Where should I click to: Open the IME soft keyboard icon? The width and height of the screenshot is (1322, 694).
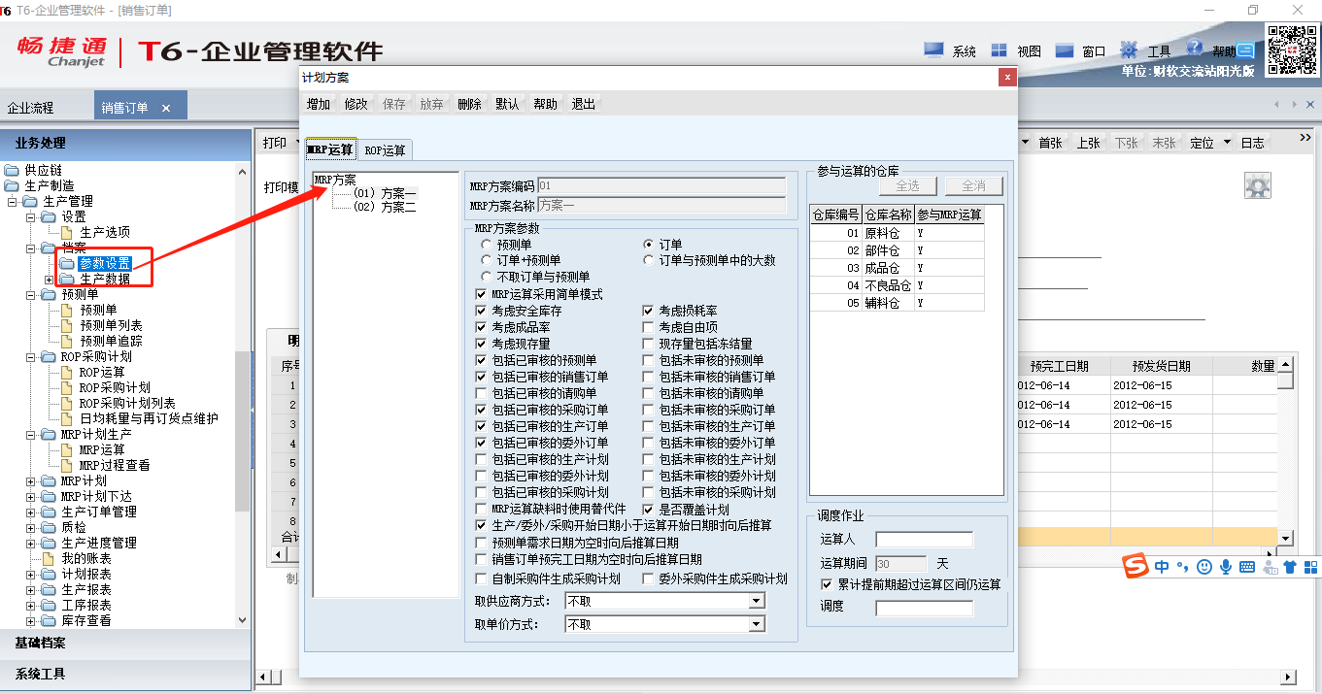point(1246,567)
